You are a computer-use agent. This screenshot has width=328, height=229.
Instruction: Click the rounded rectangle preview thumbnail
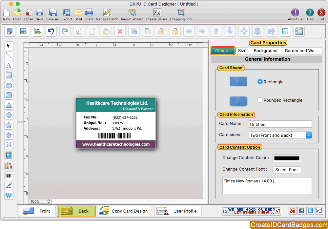(x=238, y=101)
